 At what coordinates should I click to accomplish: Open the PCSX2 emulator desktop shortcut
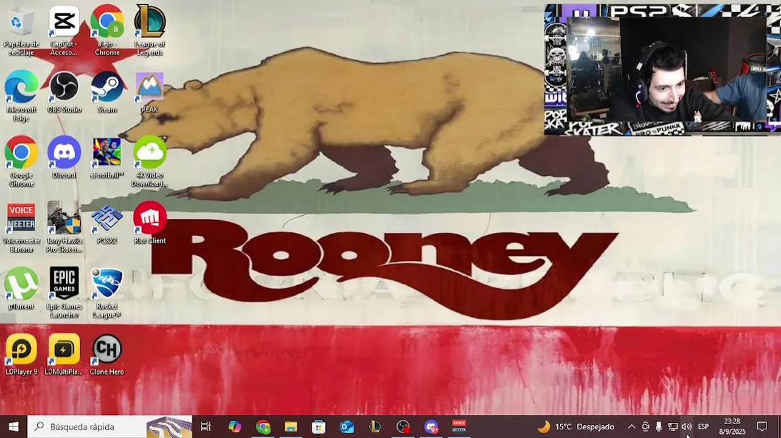coord(107,224)
